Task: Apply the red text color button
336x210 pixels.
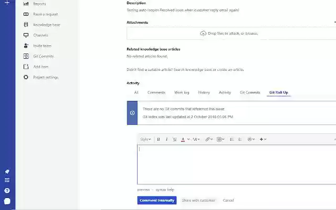Action: [x=183, y=139]
